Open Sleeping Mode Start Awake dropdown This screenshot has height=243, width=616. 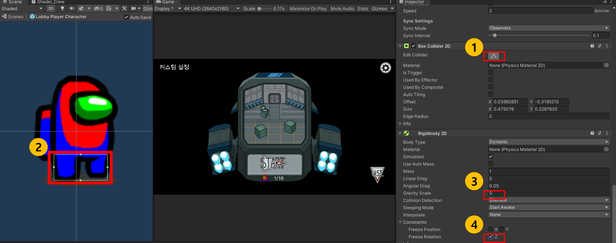[549, 207]
